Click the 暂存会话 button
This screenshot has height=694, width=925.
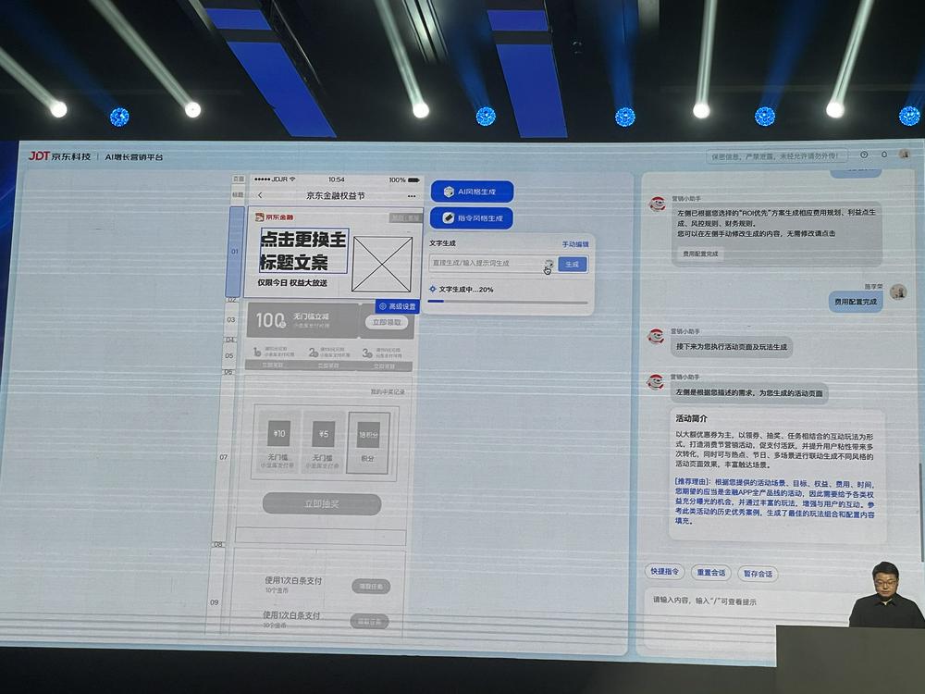click(x=758, y=574)
